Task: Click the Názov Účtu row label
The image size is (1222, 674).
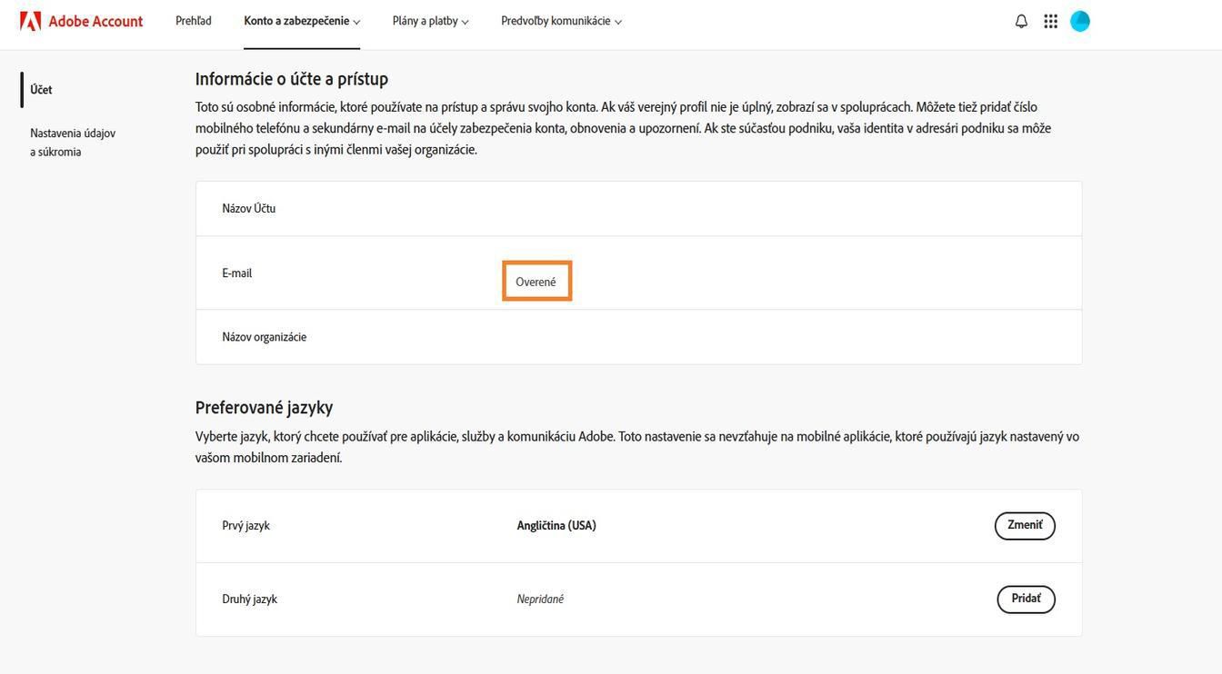Action: (249, 209)
